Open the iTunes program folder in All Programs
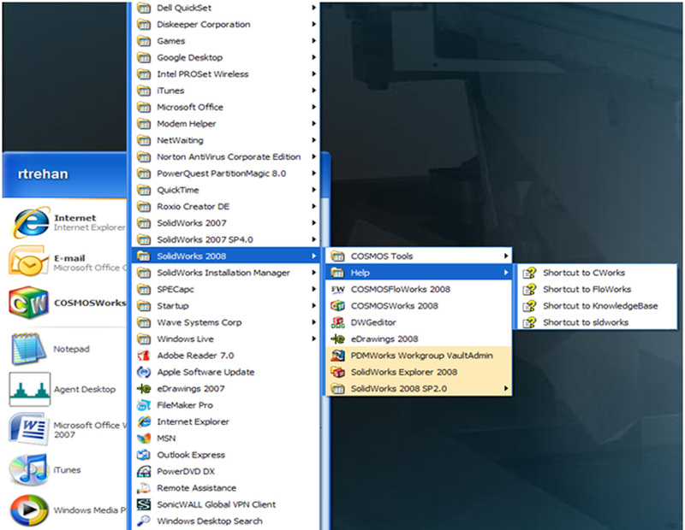Viewport: 685px width, 530px height. 226,91
